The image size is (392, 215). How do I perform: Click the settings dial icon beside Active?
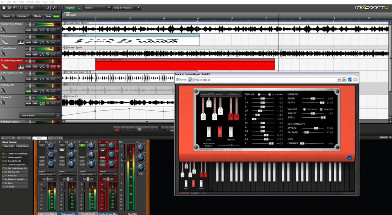pyautogui.click(x=190, y=80)
